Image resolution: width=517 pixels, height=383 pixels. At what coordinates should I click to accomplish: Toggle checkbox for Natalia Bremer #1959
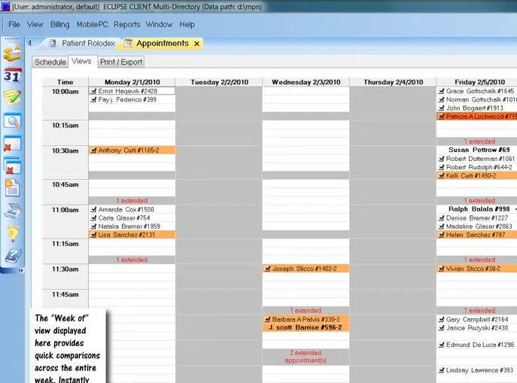(x=93, y=226)
